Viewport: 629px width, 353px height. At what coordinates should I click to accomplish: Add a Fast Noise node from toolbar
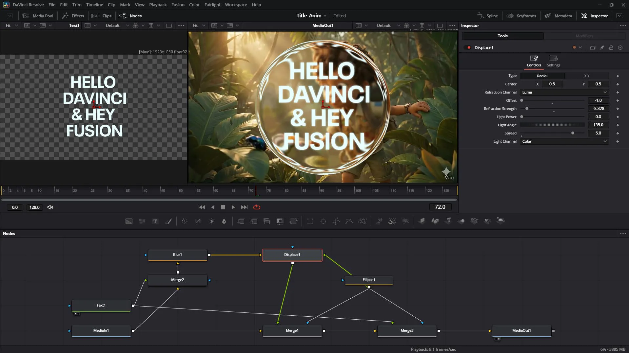coord(142,221)
